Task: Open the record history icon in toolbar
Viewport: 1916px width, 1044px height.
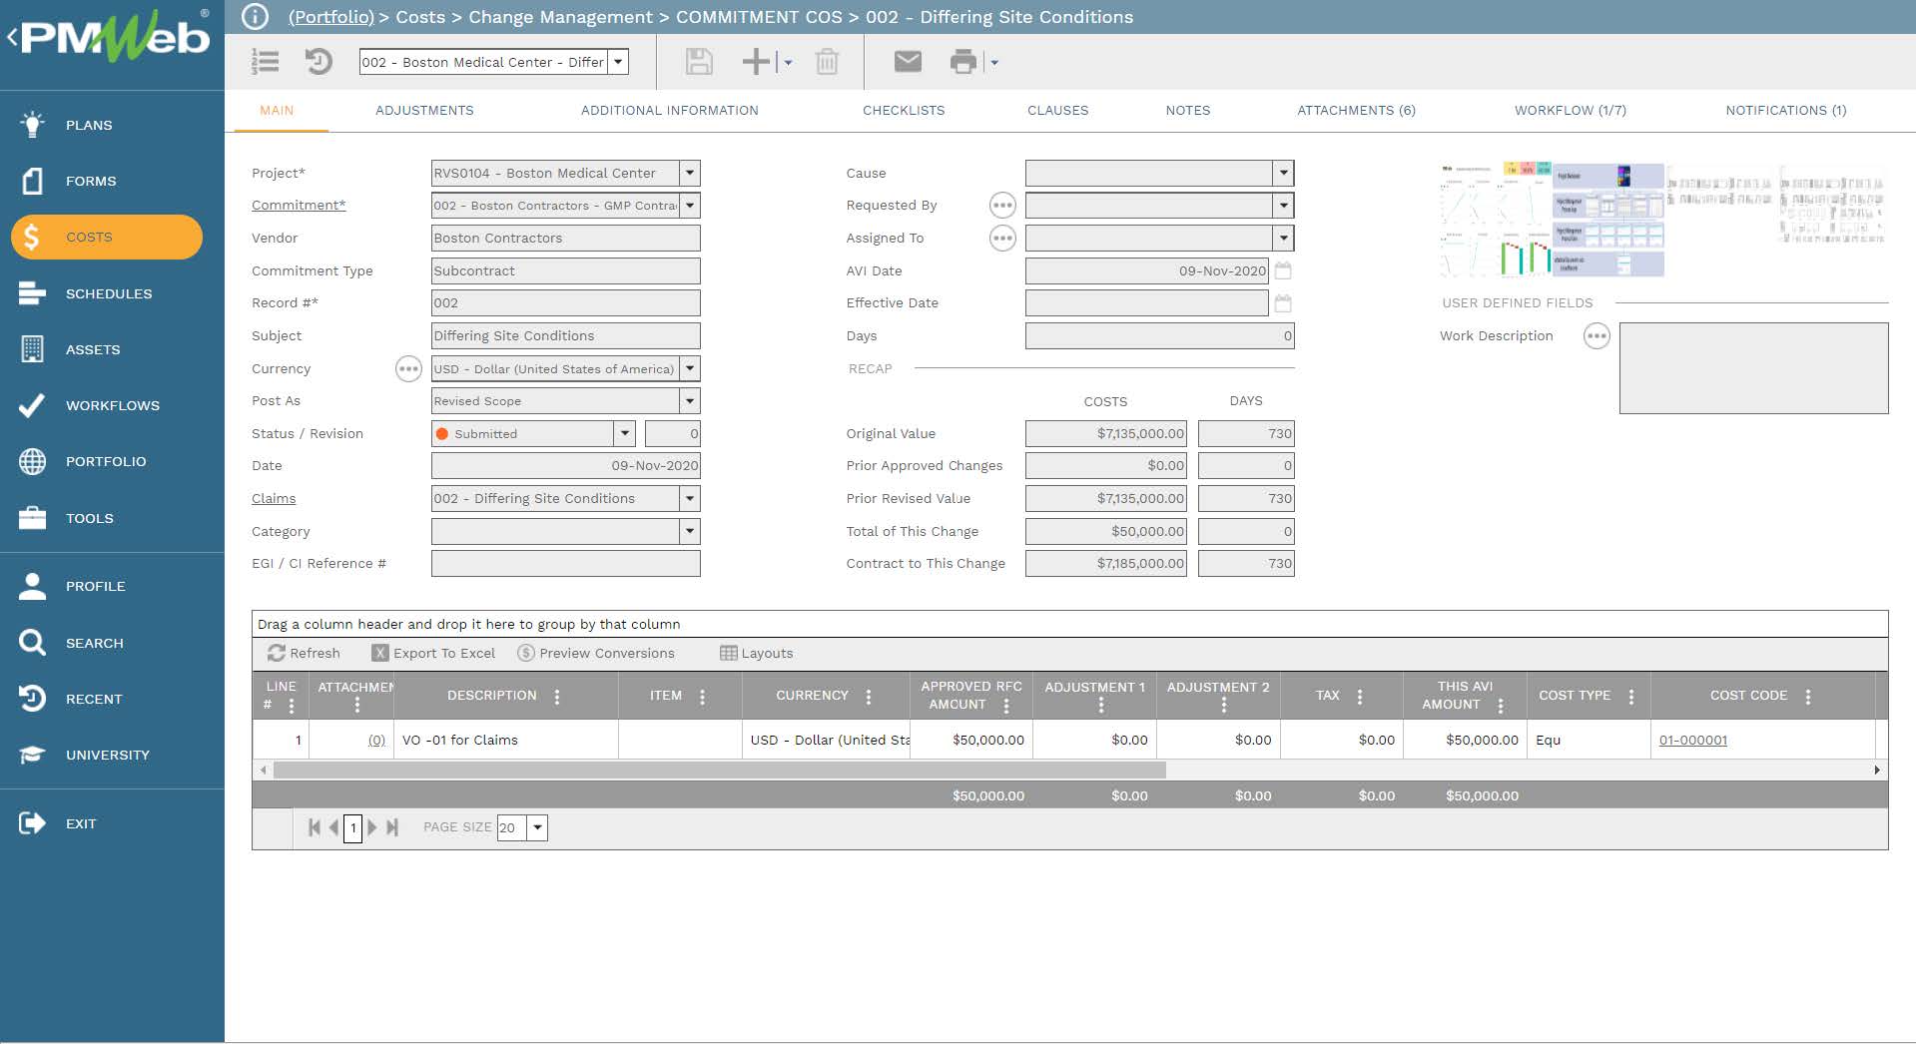Action: click(x=319, y=62)
